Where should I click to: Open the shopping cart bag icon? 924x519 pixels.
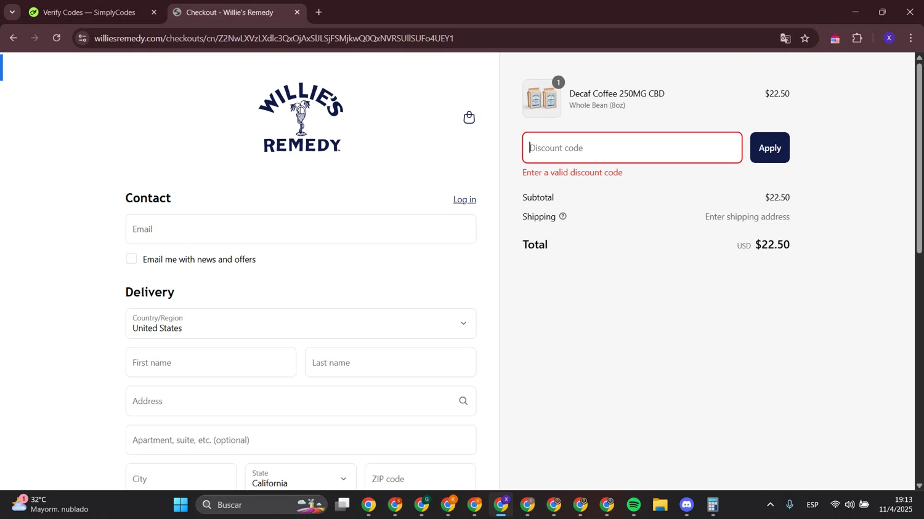(x=469, y=117)
